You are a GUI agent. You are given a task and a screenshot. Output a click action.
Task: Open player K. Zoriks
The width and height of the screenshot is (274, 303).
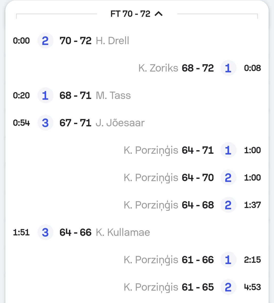[158, 68]
